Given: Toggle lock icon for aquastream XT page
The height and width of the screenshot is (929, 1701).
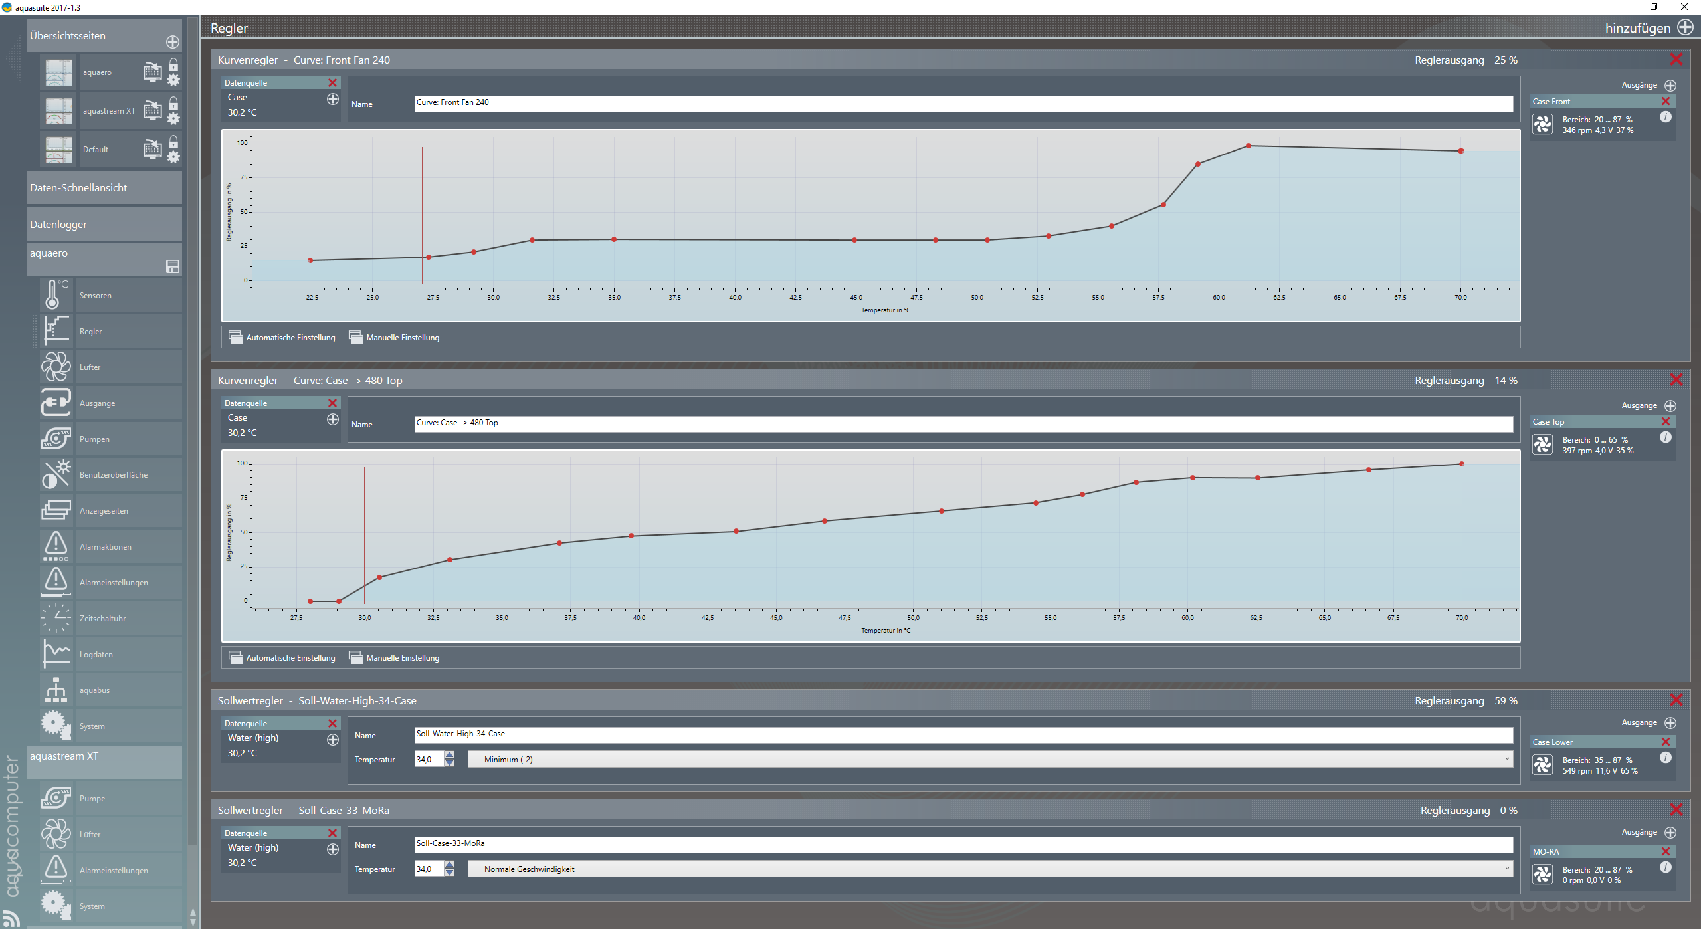Looking at the screenshot, I should click(173, 103).
